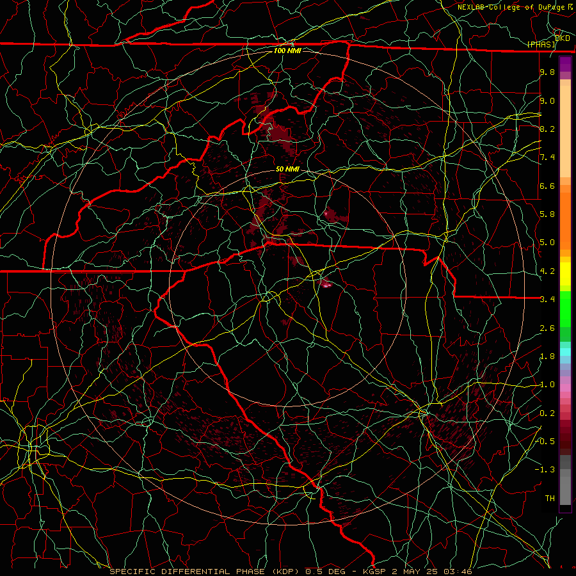
Task: Click the 100 NMI range ring label
Action: [x=287, y=51]
